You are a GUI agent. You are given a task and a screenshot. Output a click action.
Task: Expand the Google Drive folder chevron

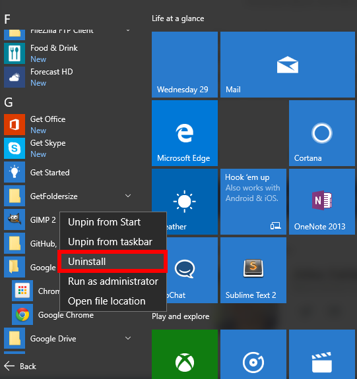pos(128,338)
